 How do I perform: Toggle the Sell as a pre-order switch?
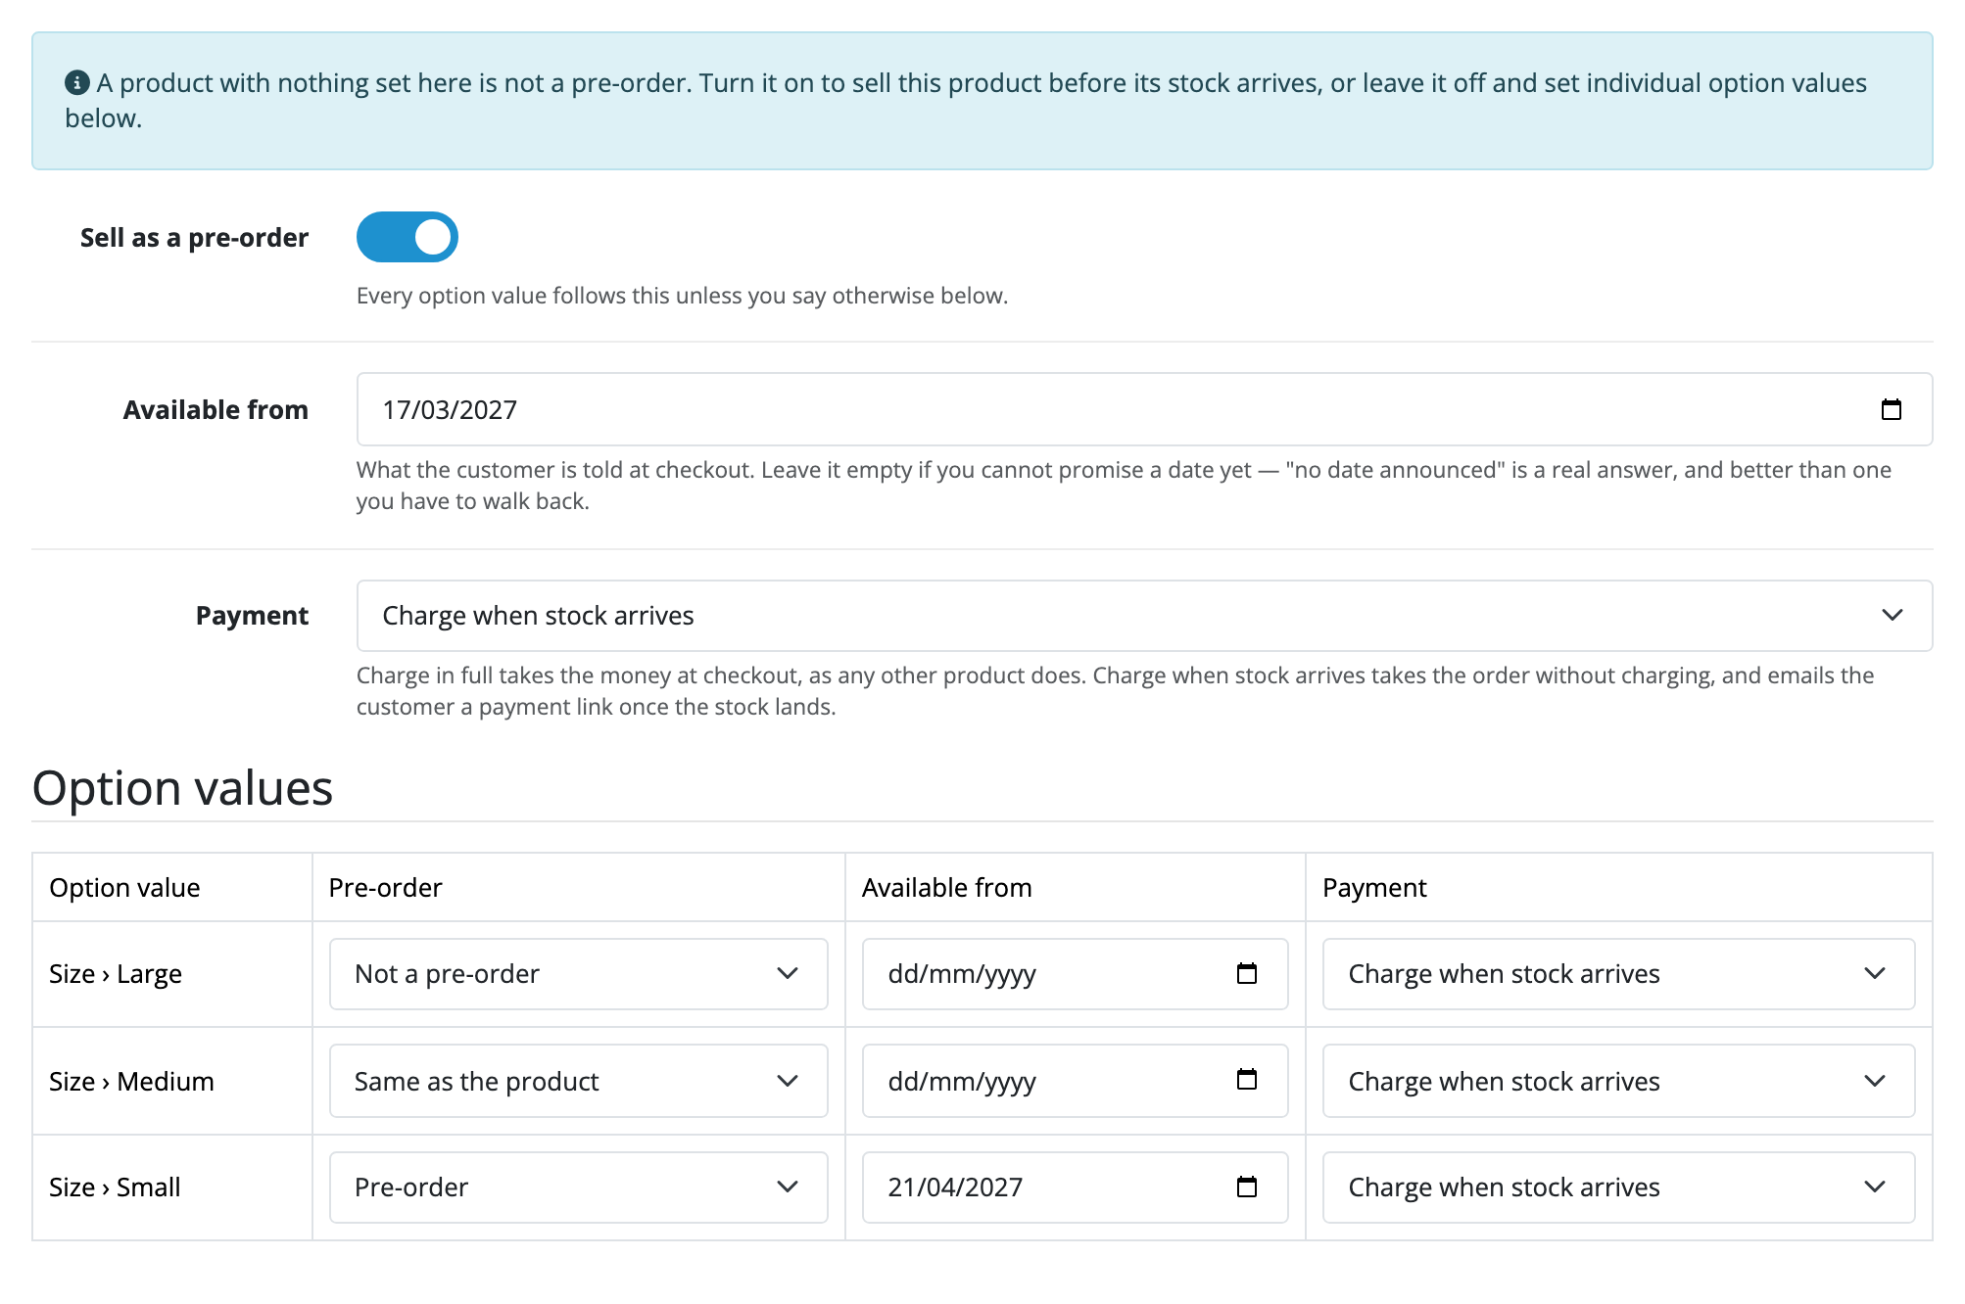(407, 237)
